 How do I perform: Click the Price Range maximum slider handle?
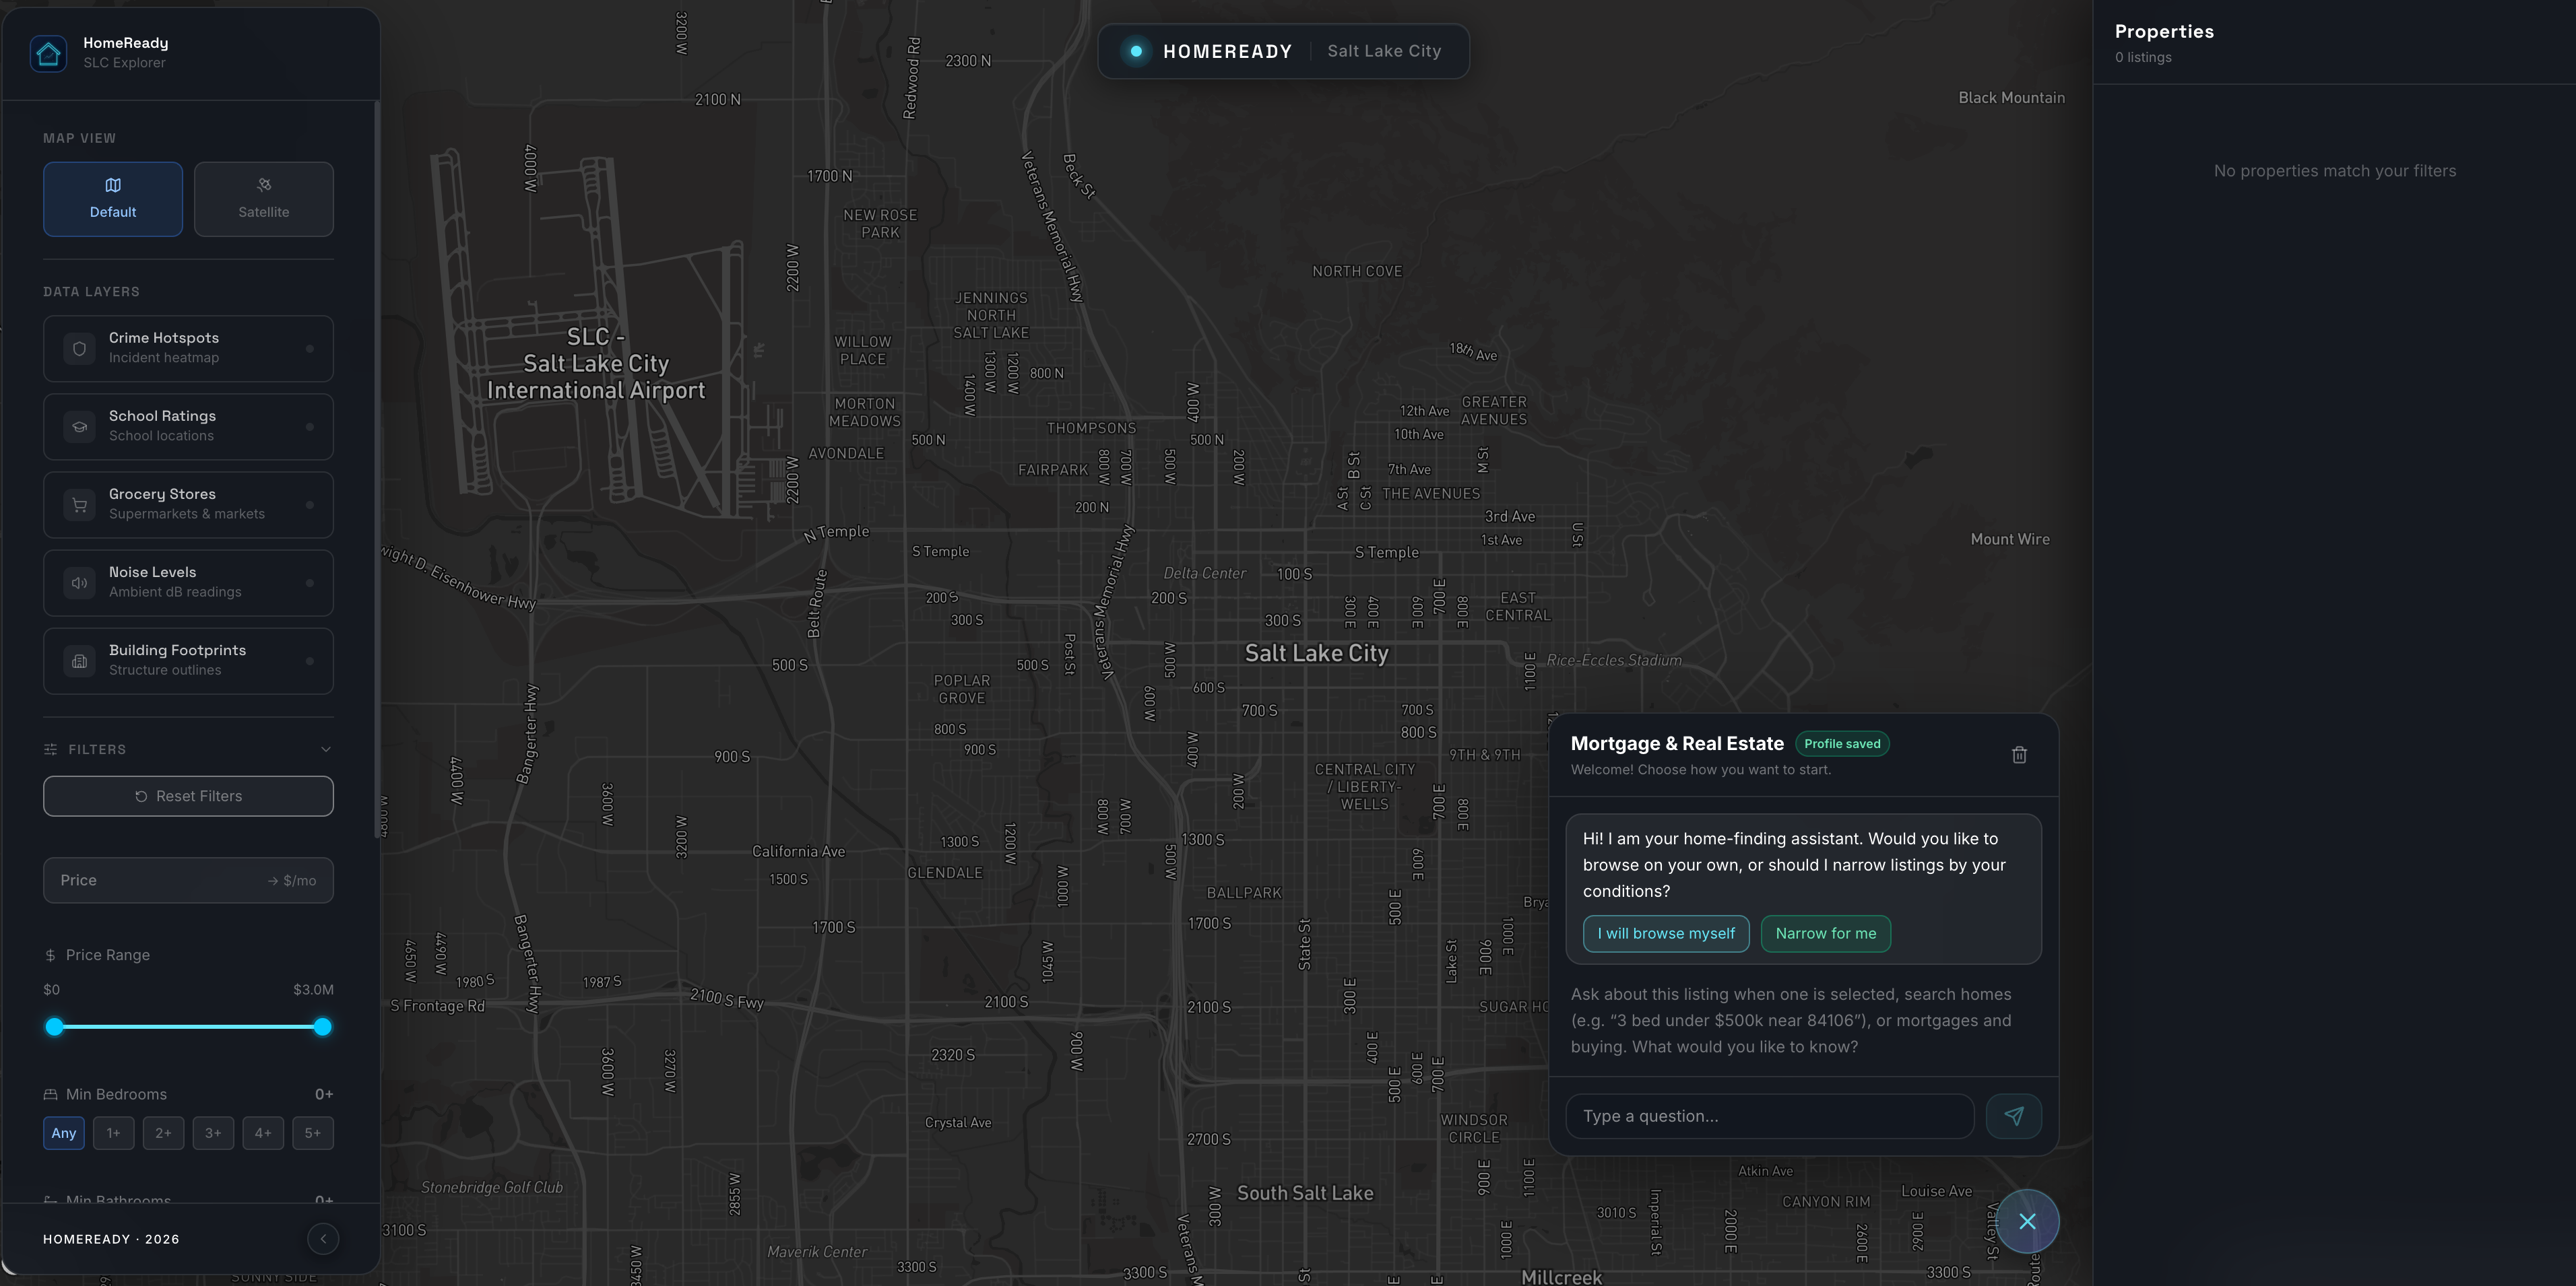click(322, 1026)
